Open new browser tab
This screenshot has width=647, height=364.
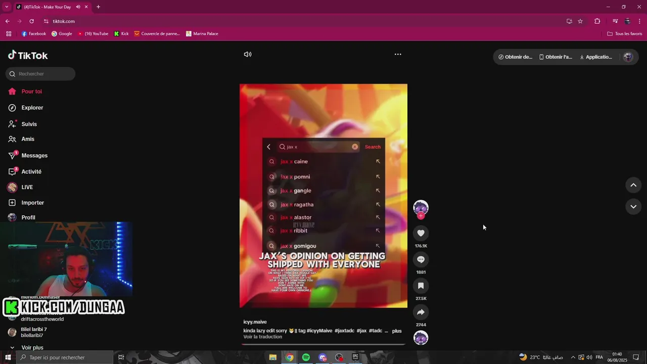pos(98,7)
